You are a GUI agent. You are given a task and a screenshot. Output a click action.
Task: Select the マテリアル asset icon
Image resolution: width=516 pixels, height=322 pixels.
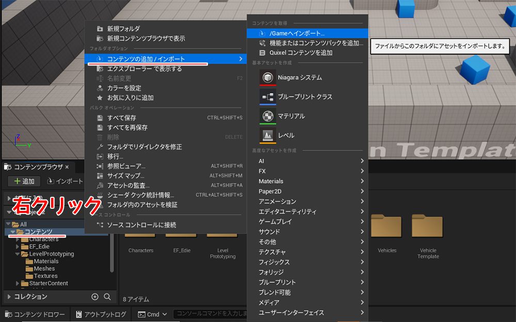pyautogui.click(x=268, y=116)
